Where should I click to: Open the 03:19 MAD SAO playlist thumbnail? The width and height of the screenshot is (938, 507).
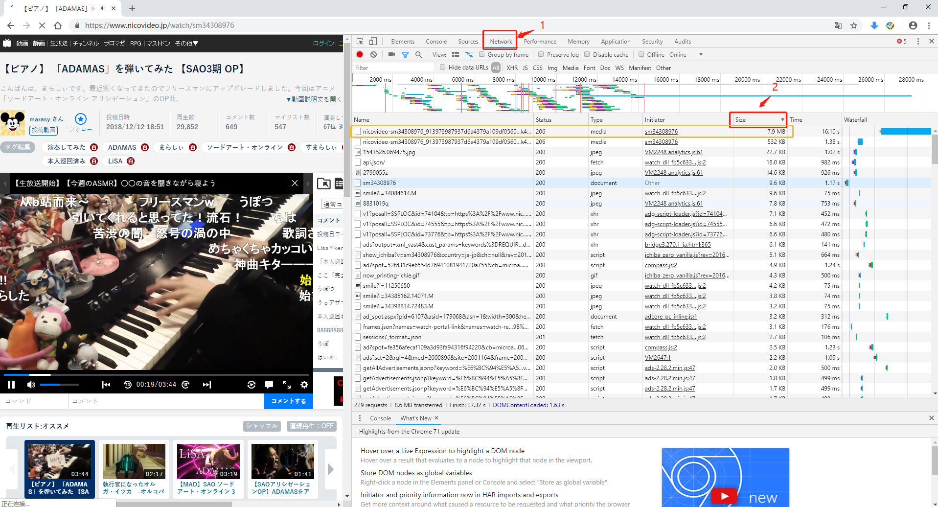[x=208, y=461]
